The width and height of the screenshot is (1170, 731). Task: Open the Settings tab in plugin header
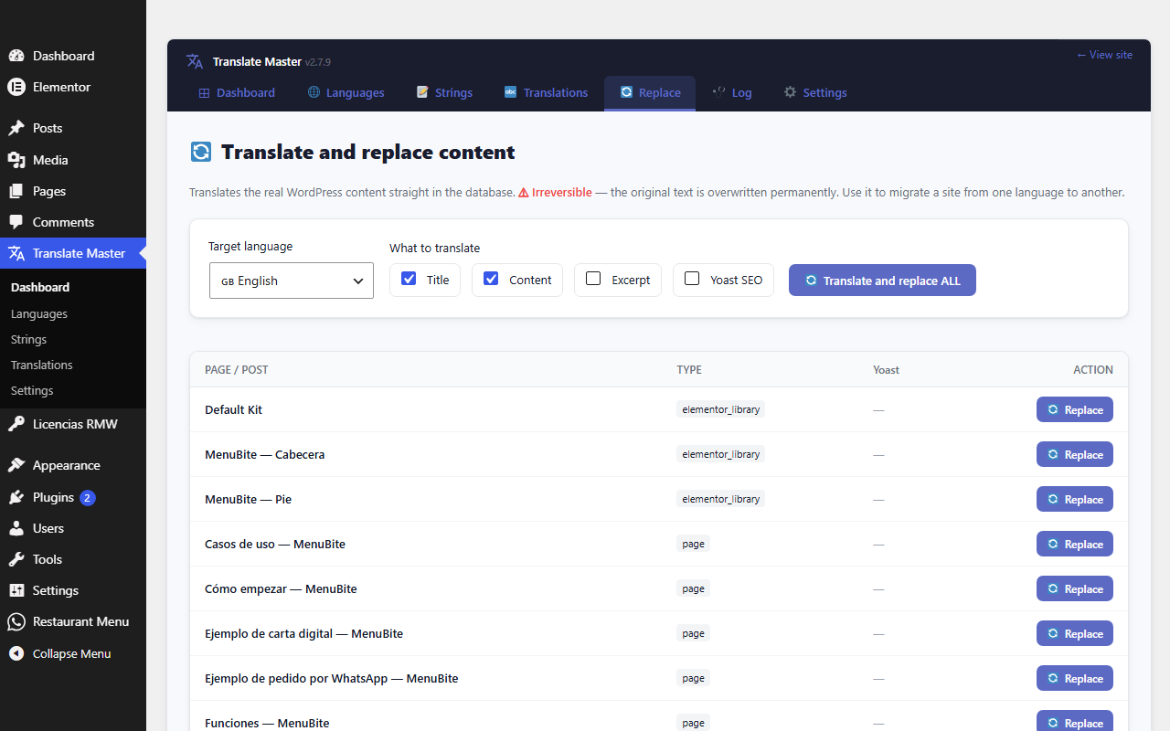[x=815, y=92]
